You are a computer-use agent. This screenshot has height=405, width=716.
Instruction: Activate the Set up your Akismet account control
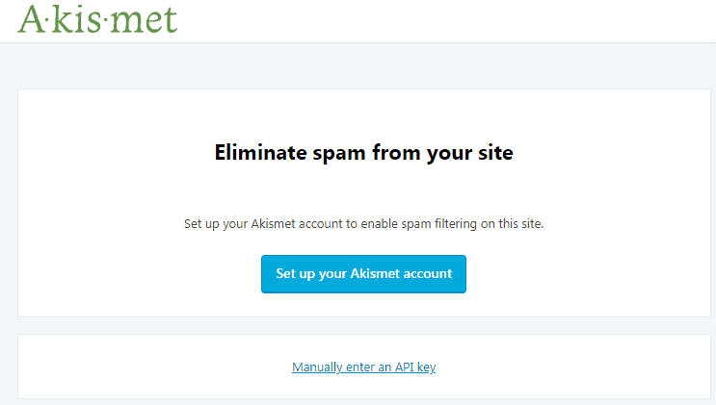coord(363,274)
